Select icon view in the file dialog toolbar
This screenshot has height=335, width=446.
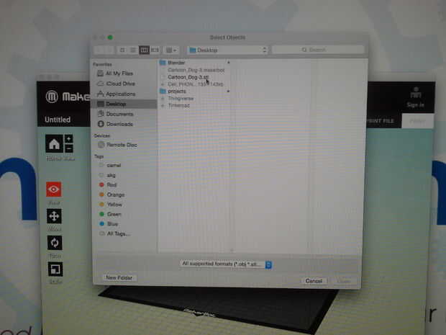(122, 50)
